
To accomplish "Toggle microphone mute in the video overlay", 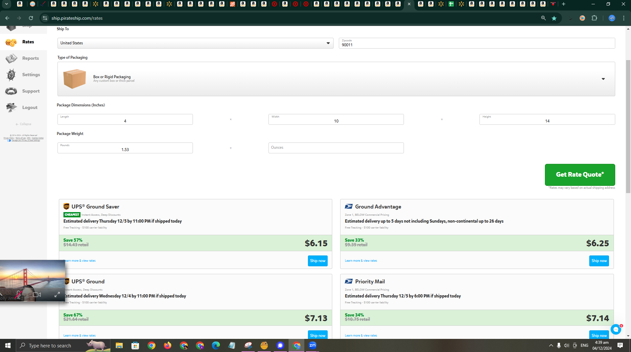I will [x=18, y=295].
